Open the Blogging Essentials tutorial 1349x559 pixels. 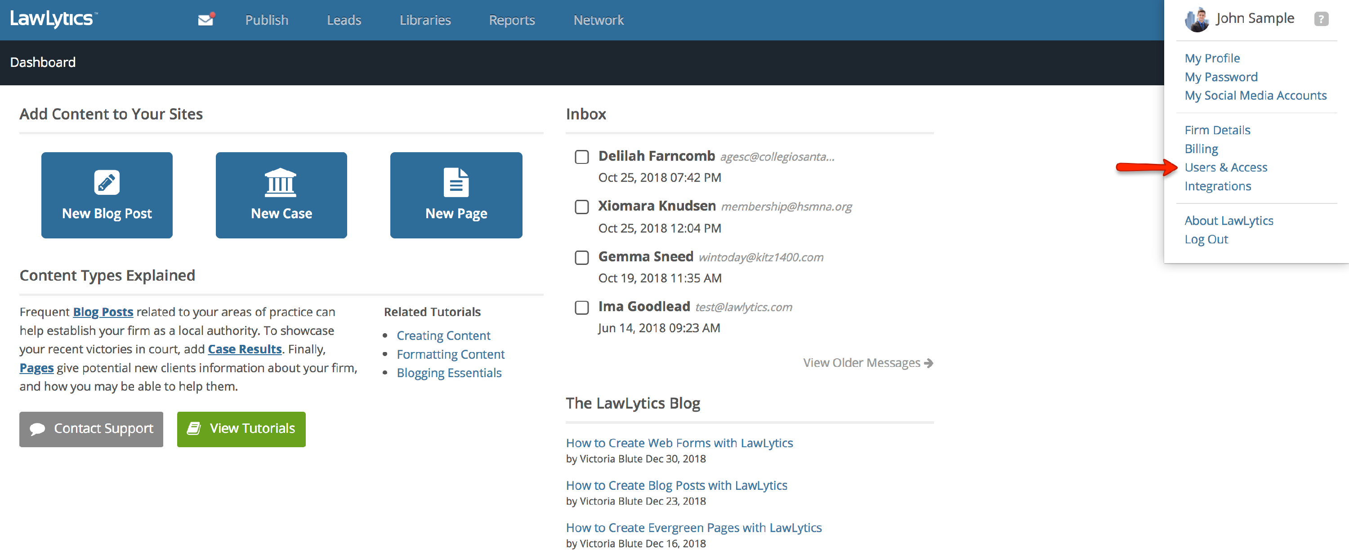[x=449, y=373]
